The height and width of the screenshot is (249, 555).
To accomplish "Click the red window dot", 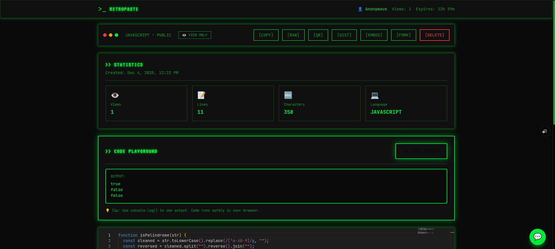I will (105, 35).
